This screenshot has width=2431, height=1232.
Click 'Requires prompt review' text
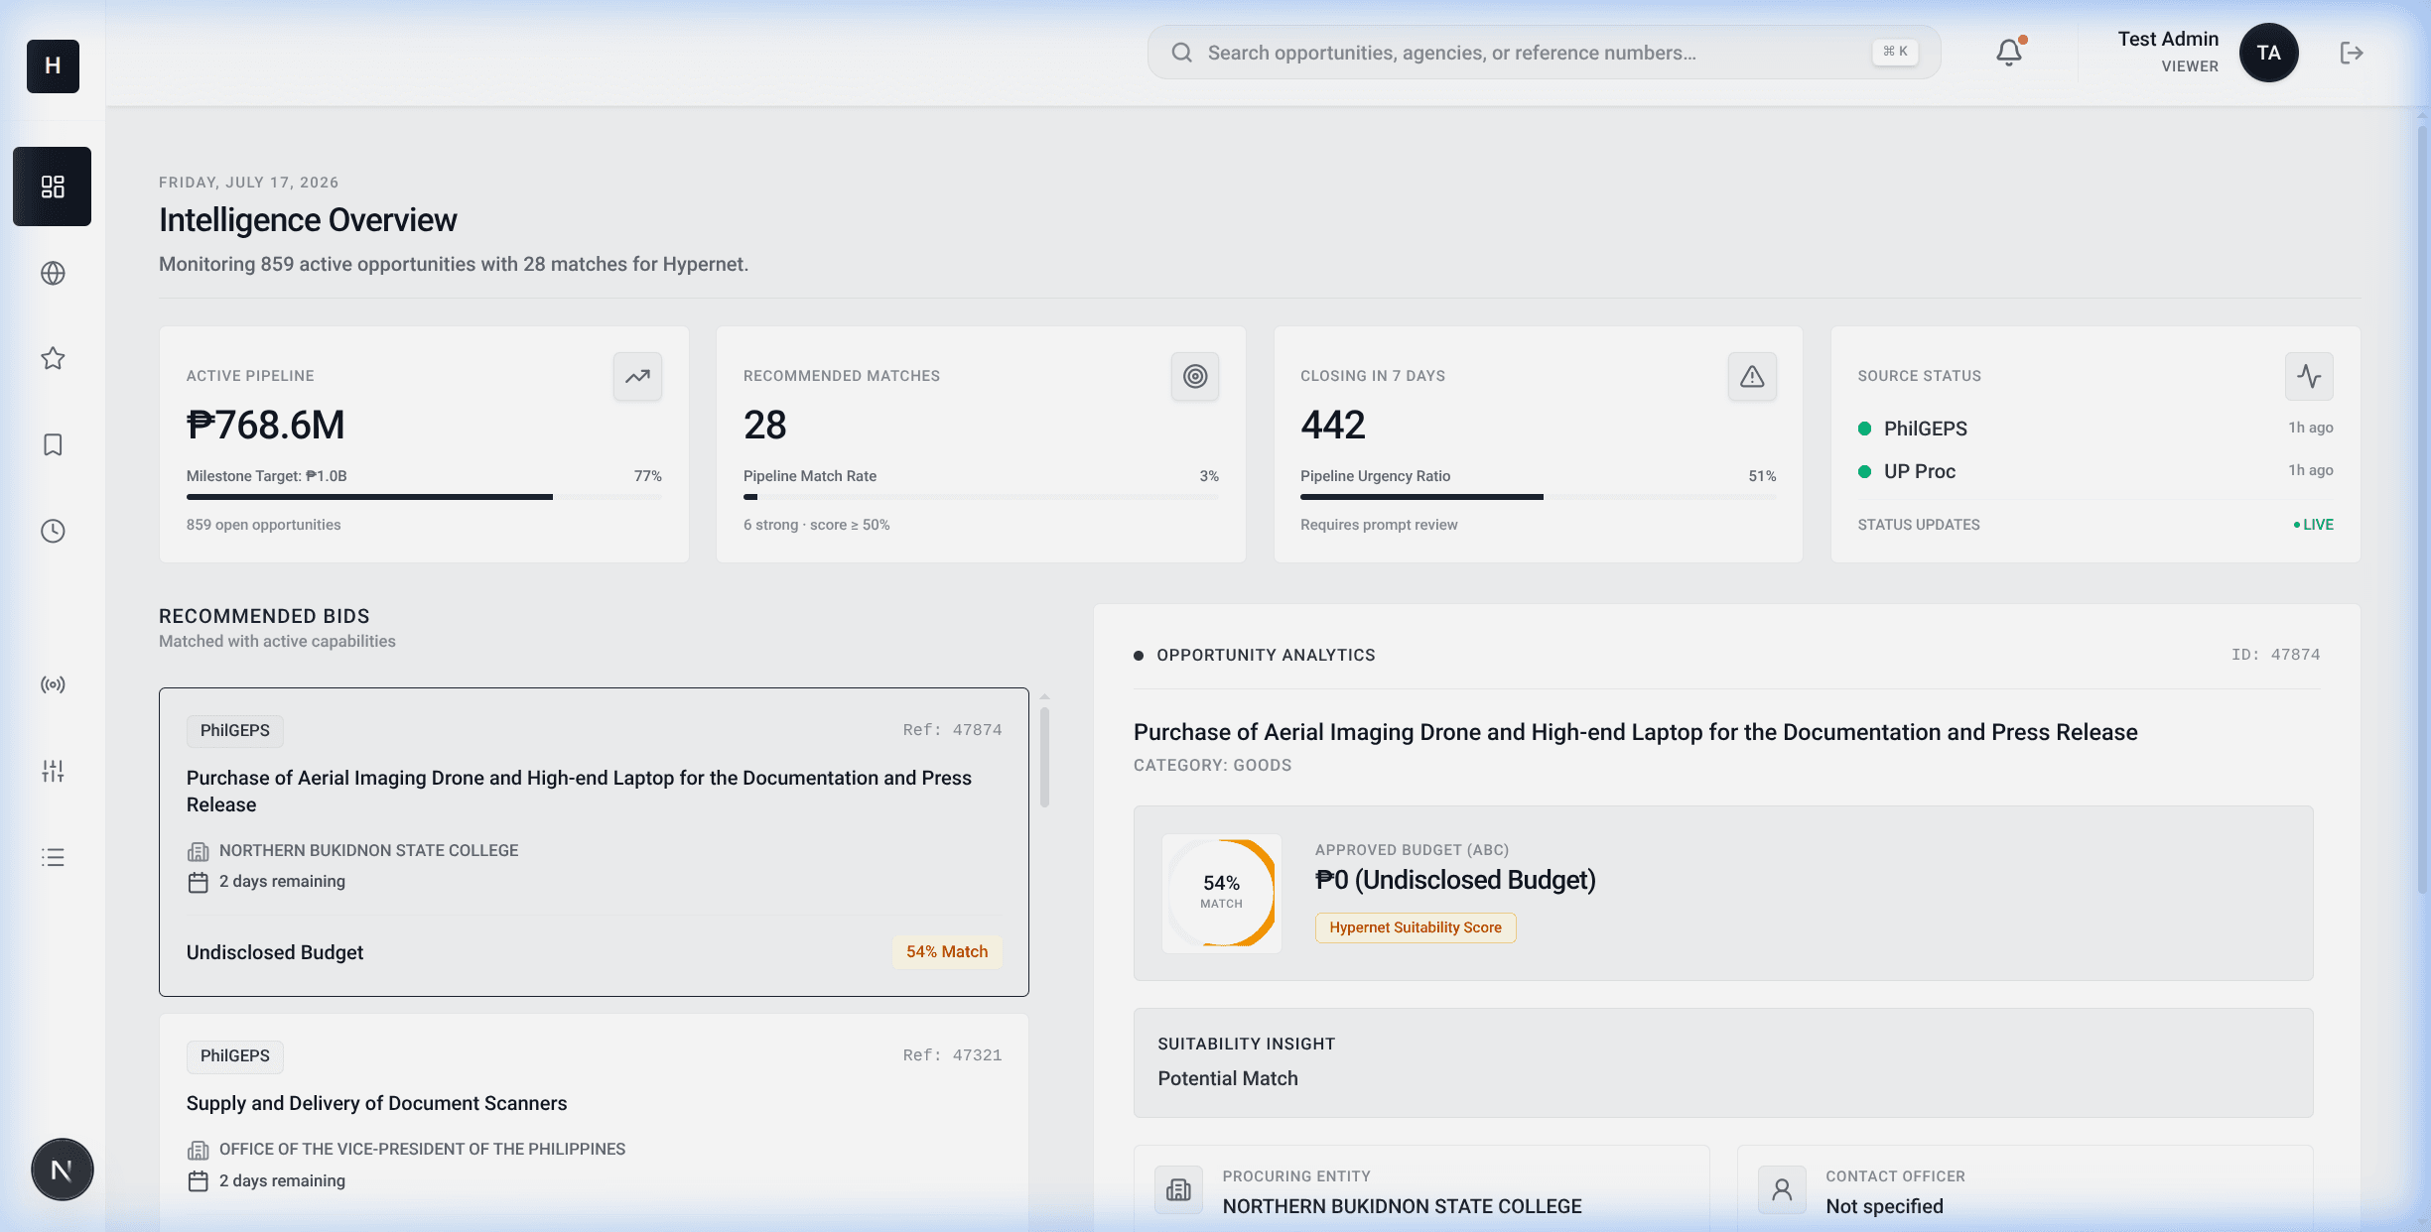pos(1379,525)
